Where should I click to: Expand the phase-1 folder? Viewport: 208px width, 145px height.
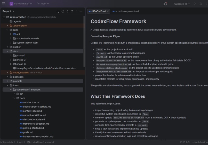click(11, 55)
